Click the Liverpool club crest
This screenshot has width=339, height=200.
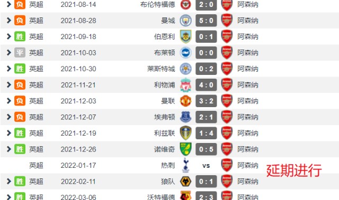click(185, 85)
